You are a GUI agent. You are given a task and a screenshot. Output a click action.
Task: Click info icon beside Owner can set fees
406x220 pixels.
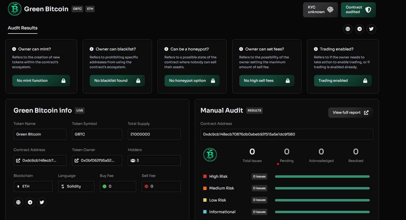pyautogui.click(x=241, y=49)
